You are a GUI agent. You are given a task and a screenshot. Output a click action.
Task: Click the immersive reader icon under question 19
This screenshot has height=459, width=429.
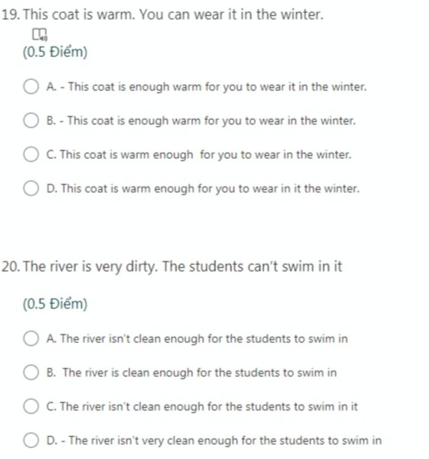[39, 35]
